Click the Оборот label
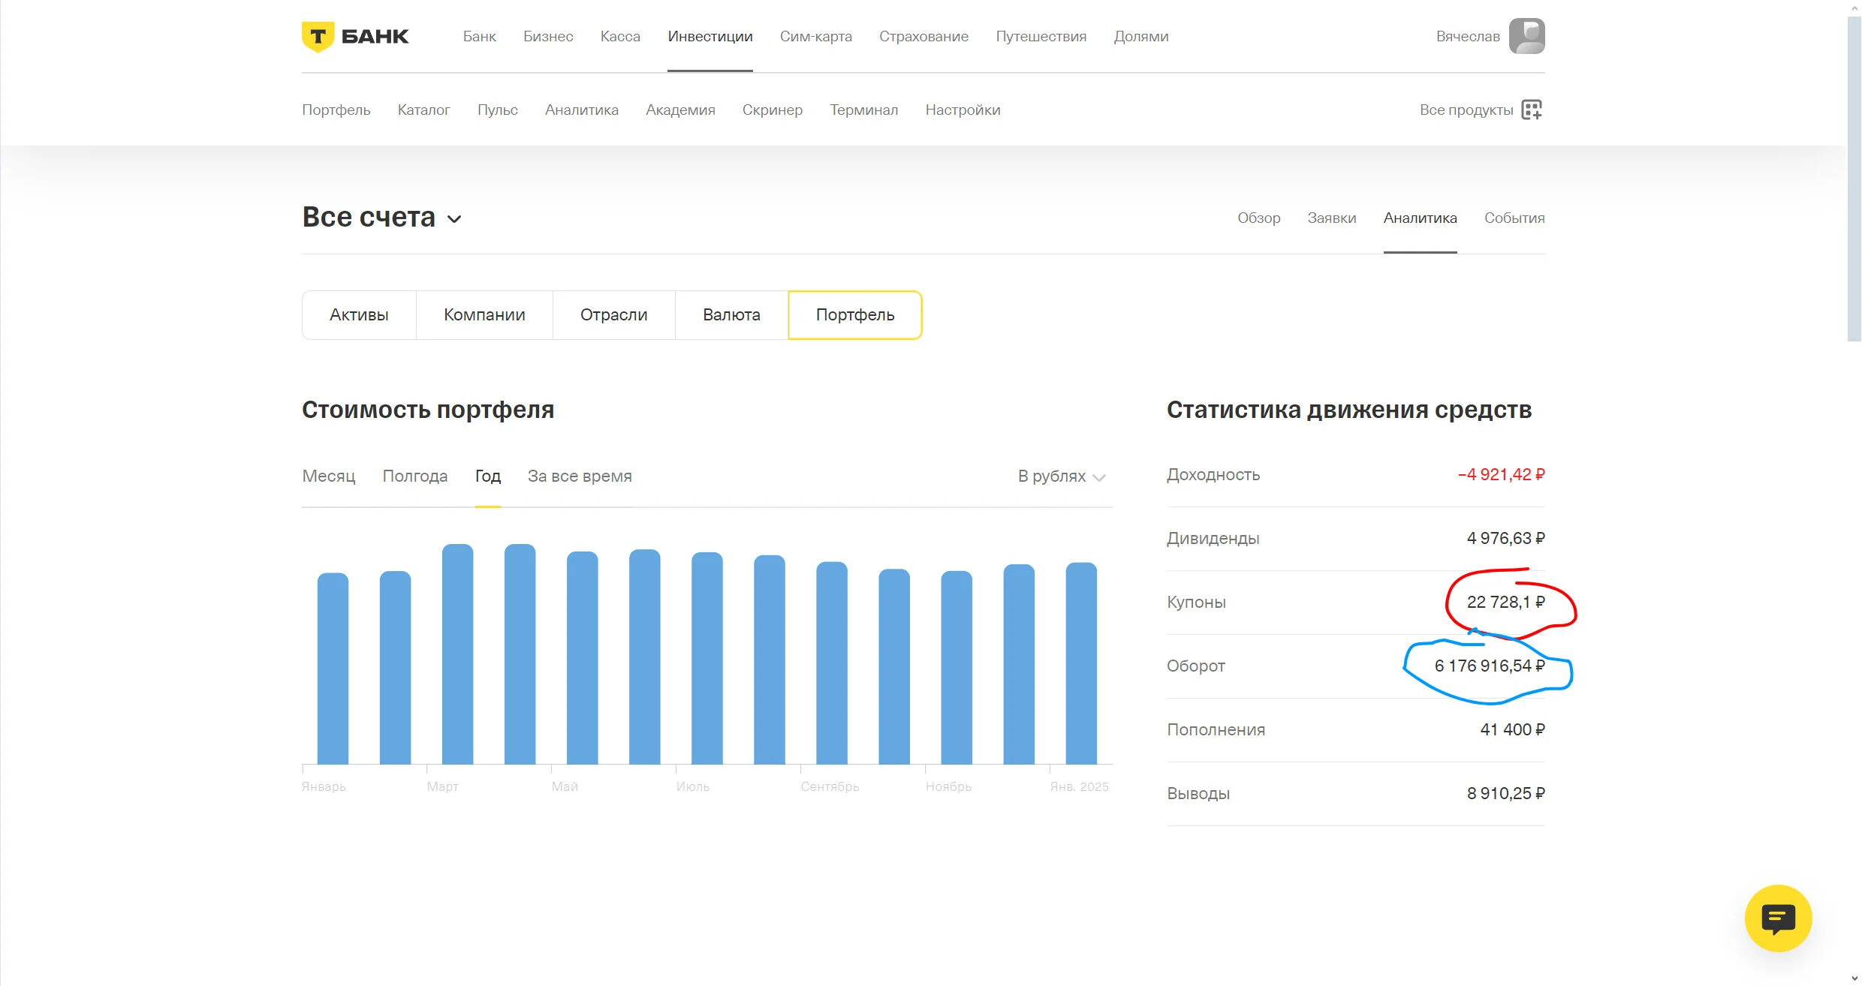Screen dimensions: 1862x986 1195,666
